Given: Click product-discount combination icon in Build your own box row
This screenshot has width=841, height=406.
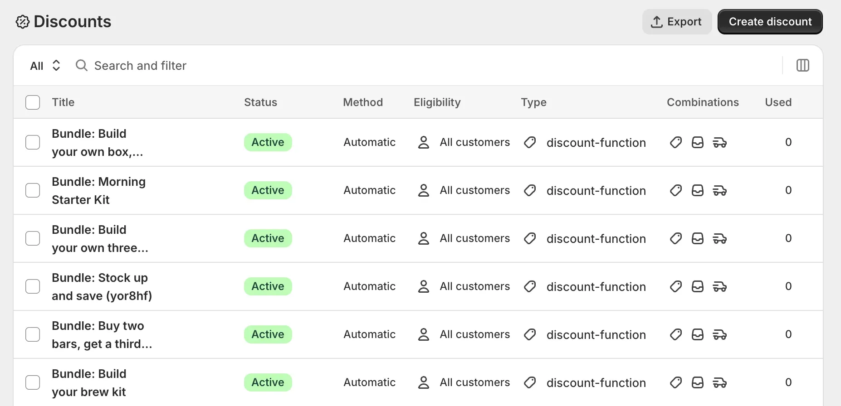Looking at the screenshot, I should pos(676,142).
